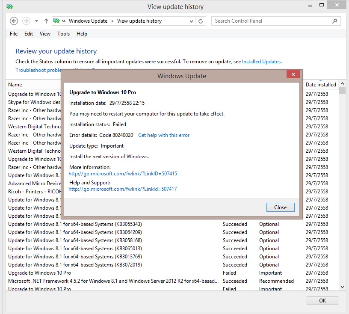Click the Forward arrow navigation button

point(26,21)
